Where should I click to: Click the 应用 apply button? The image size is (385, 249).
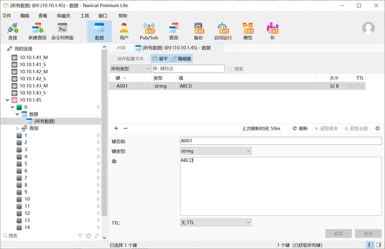338,233
